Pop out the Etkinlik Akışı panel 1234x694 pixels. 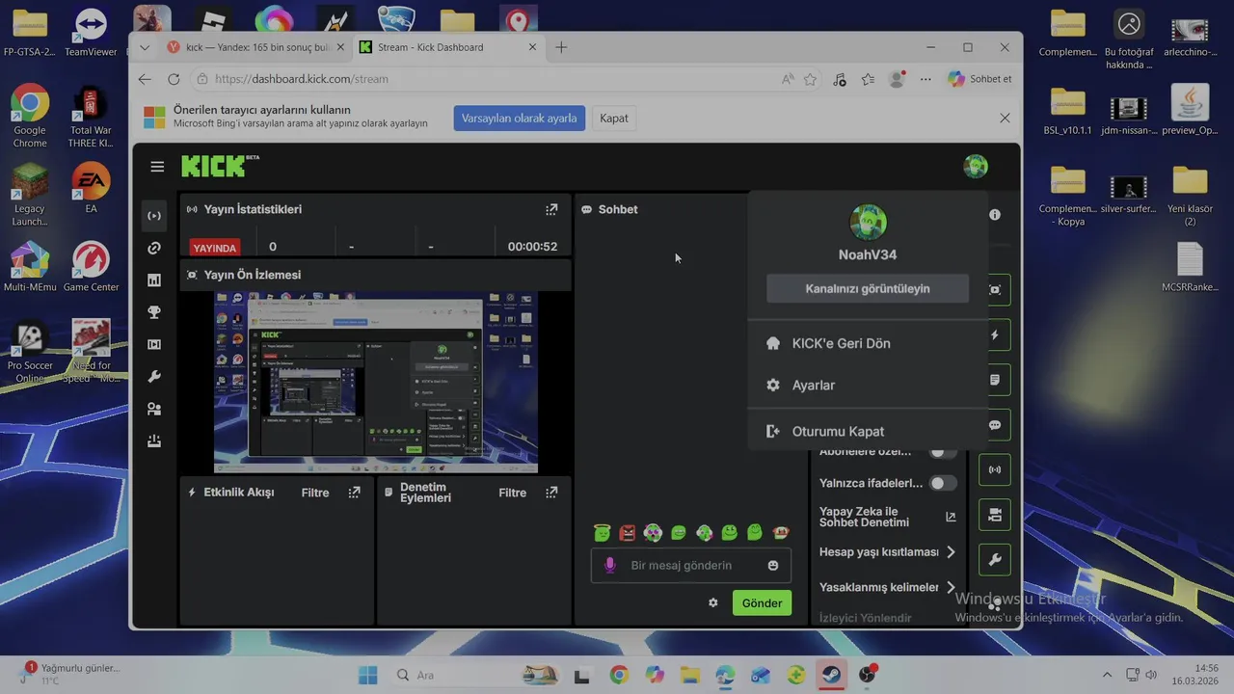pyautogui.click(x=354, y=493)
